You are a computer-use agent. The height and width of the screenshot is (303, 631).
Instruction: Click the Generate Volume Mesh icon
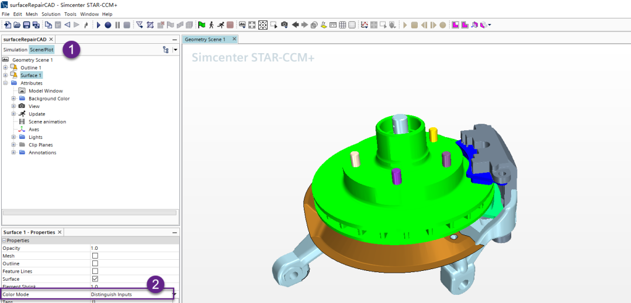click(189, 25)
